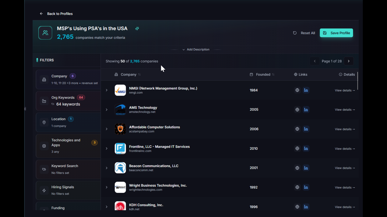Open Affordable Computer Solutions website globe icon
The image size is (387, 217).
point(297,129)
